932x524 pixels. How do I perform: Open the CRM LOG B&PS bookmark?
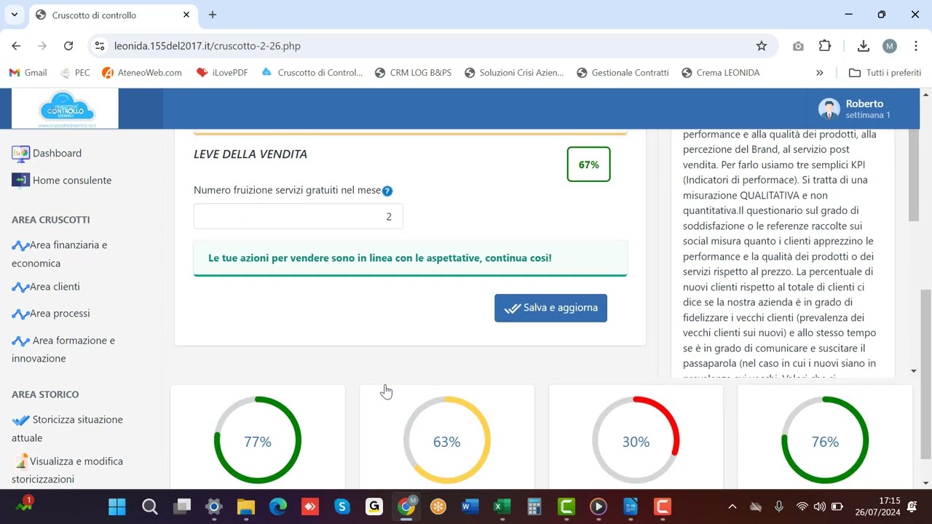click(x=413, y=73)
